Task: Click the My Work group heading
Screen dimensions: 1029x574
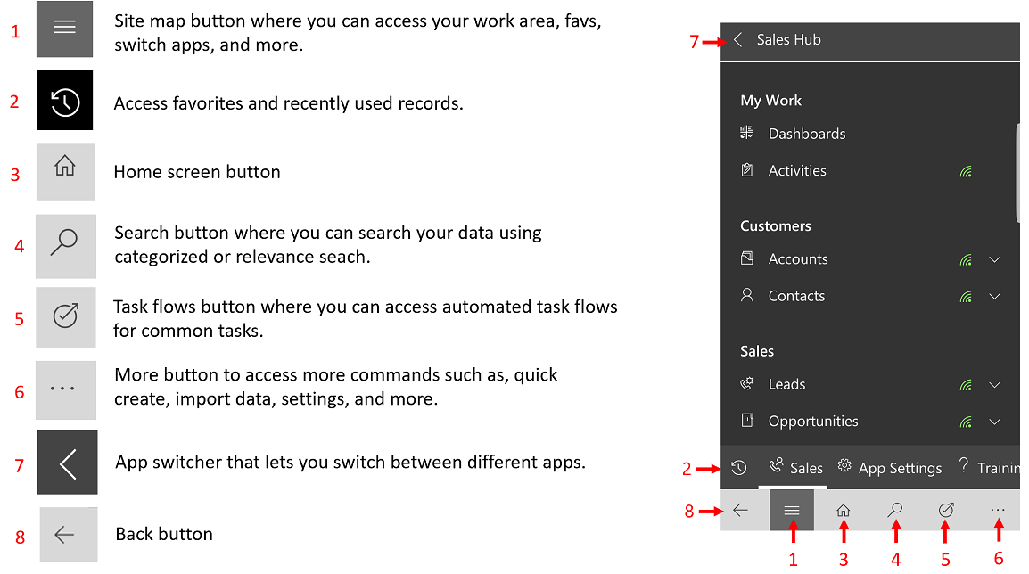Action: 771,101
